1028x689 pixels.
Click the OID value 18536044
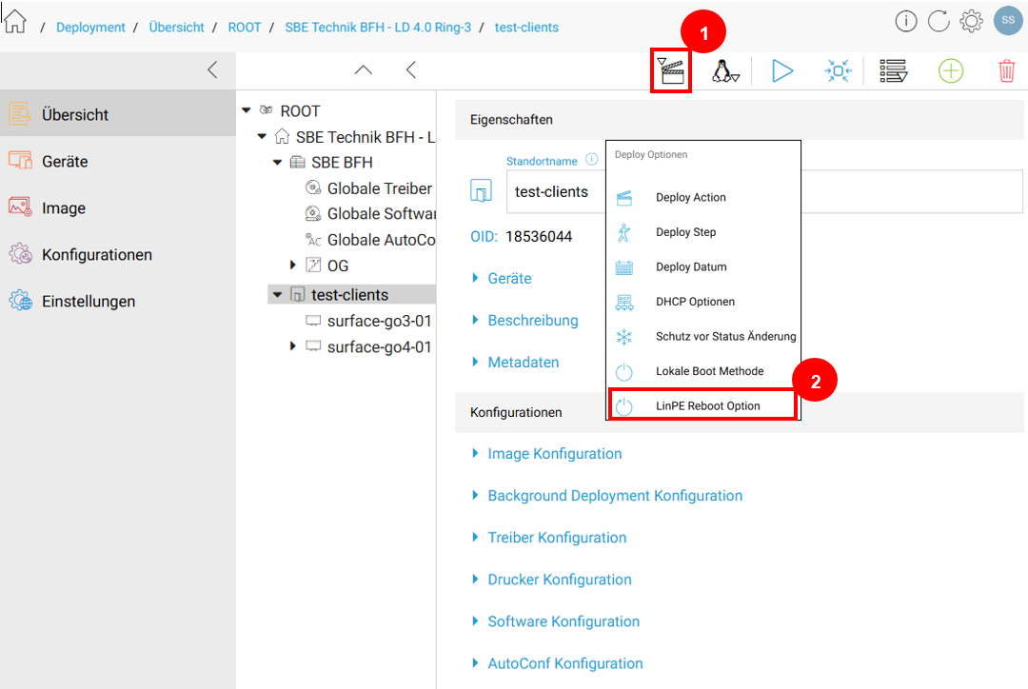[x=538, y=237]
